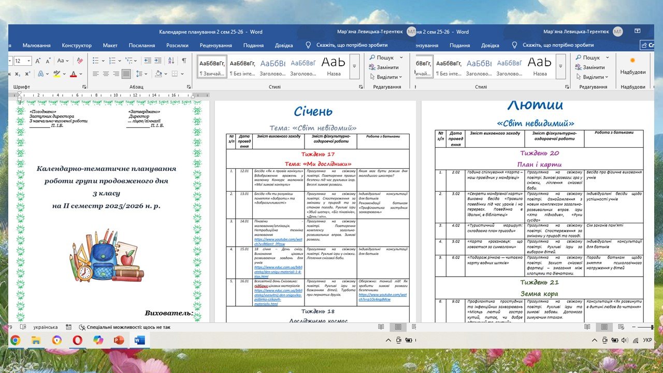The height and width of the screenshot is (373, 663).
Task: Center-align the paragraph text
Action: click(x=106, y=74)
